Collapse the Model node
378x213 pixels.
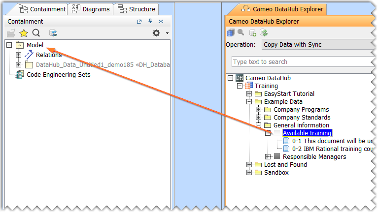pyautogui.click(x=9, y=45)
